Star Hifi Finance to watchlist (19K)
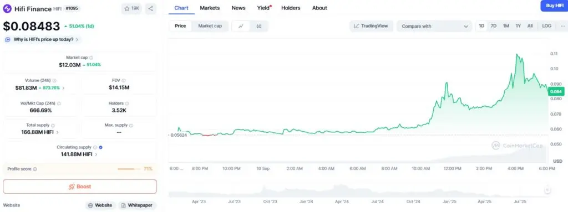The height and width of the screenshot is (212, 568). [x=132, y=9]
